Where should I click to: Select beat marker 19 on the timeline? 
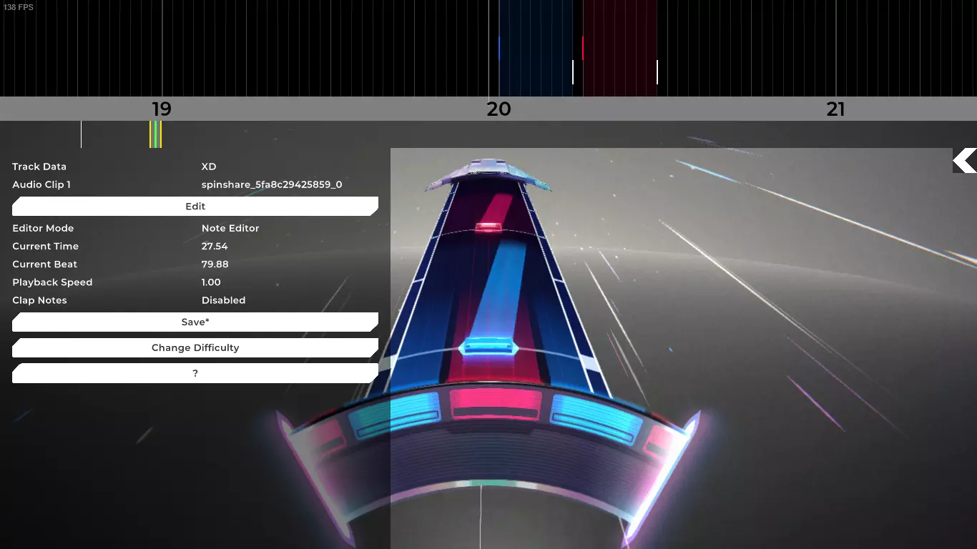[162, 109]
